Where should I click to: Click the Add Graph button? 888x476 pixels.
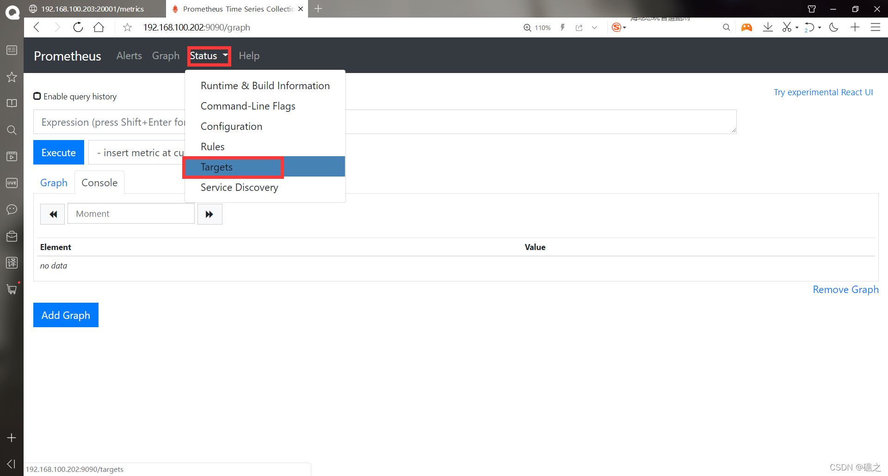pos(66,315)
